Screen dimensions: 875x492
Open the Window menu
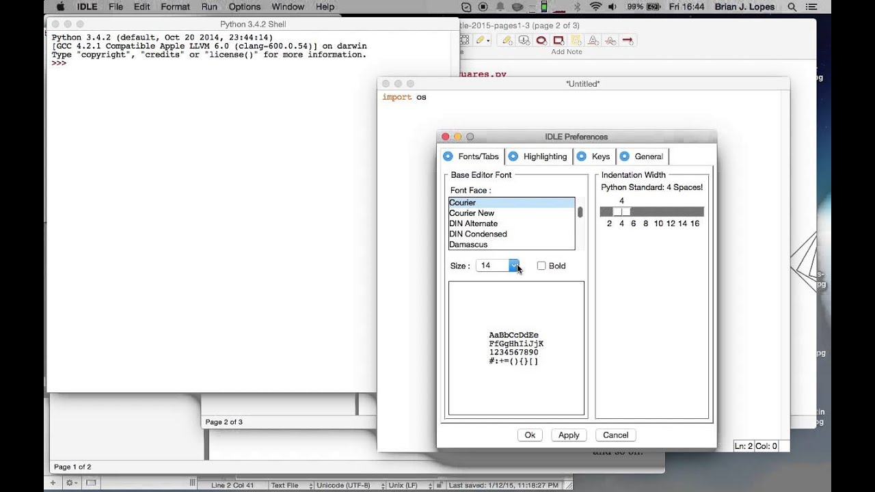pyautogui.click(x=288, y=7)
